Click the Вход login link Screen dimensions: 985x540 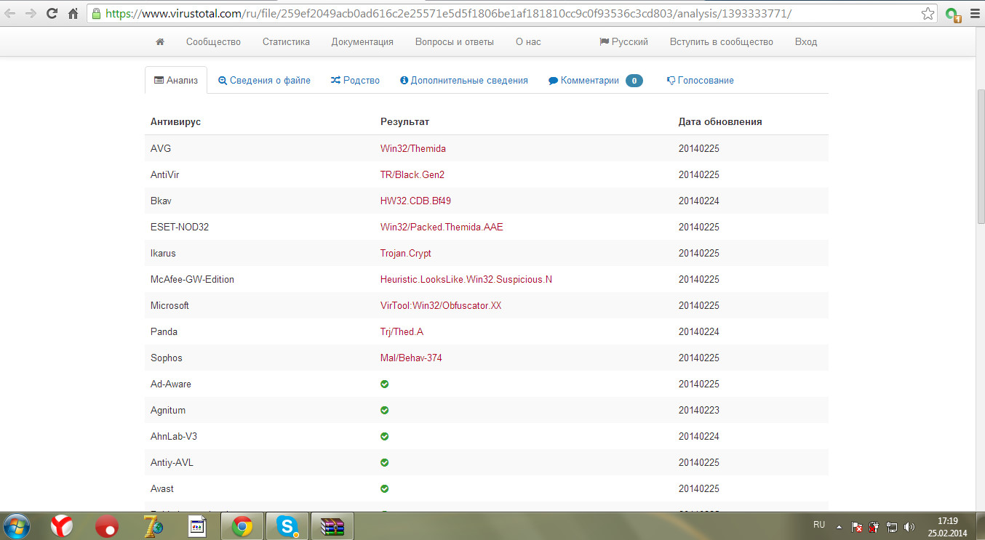pyautogui.click(x=806, y=42)
